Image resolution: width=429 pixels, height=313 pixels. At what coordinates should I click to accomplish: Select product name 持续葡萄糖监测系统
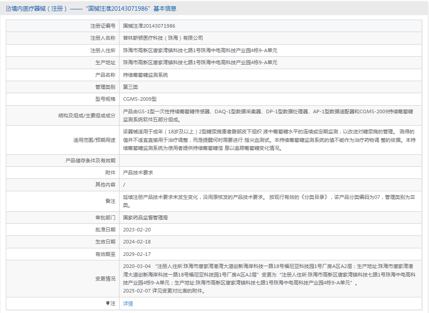[x=145, y=75]
